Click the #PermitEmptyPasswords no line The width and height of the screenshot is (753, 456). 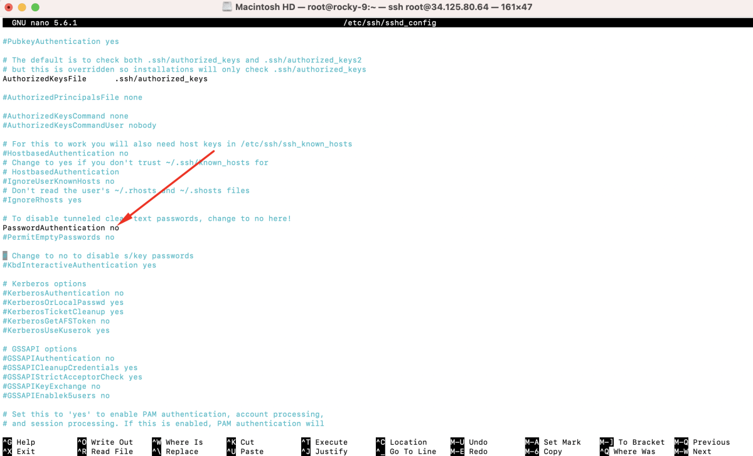[x=58, y=237]
